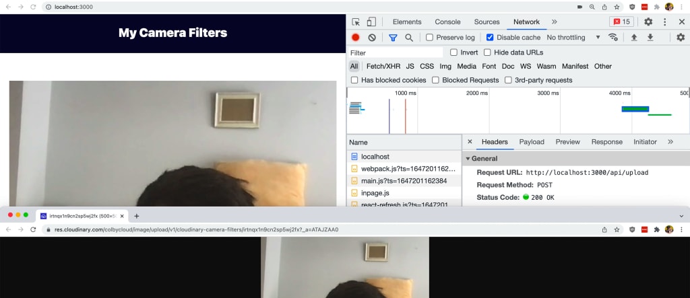Stop recording network log
The image size is (690, 298).
356,38
